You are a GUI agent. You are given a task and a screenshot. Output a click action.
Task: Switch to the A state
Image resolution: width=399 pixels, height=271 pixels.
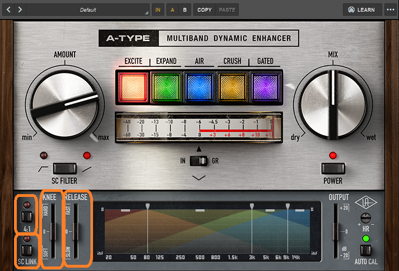172,10
